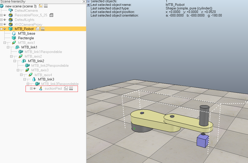Expand the suctionPad node
248x163 pixels.
coord(31,89)
